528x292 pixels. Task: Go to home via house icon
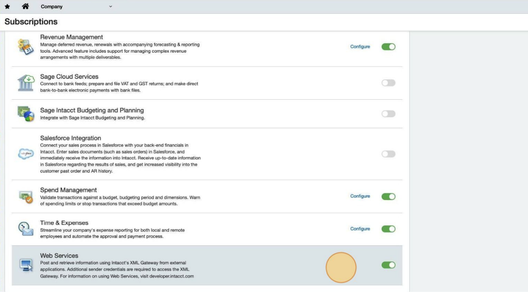tap(26, 6)
